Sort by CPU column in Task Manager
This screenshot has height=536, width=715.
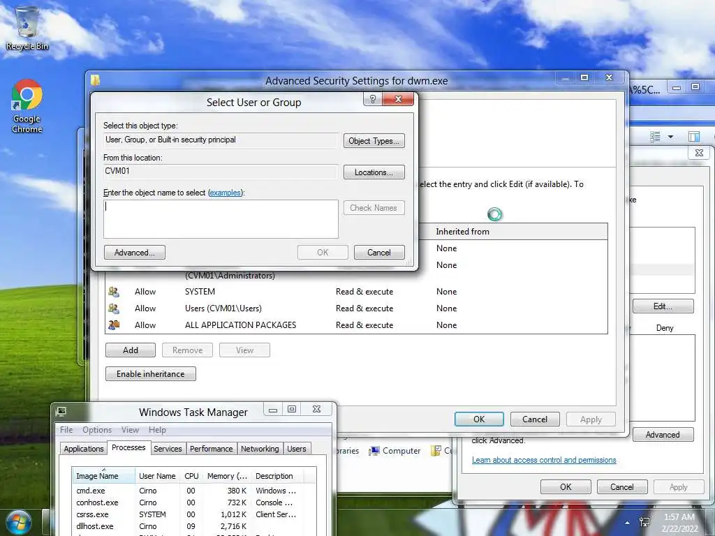pos(191,476)
